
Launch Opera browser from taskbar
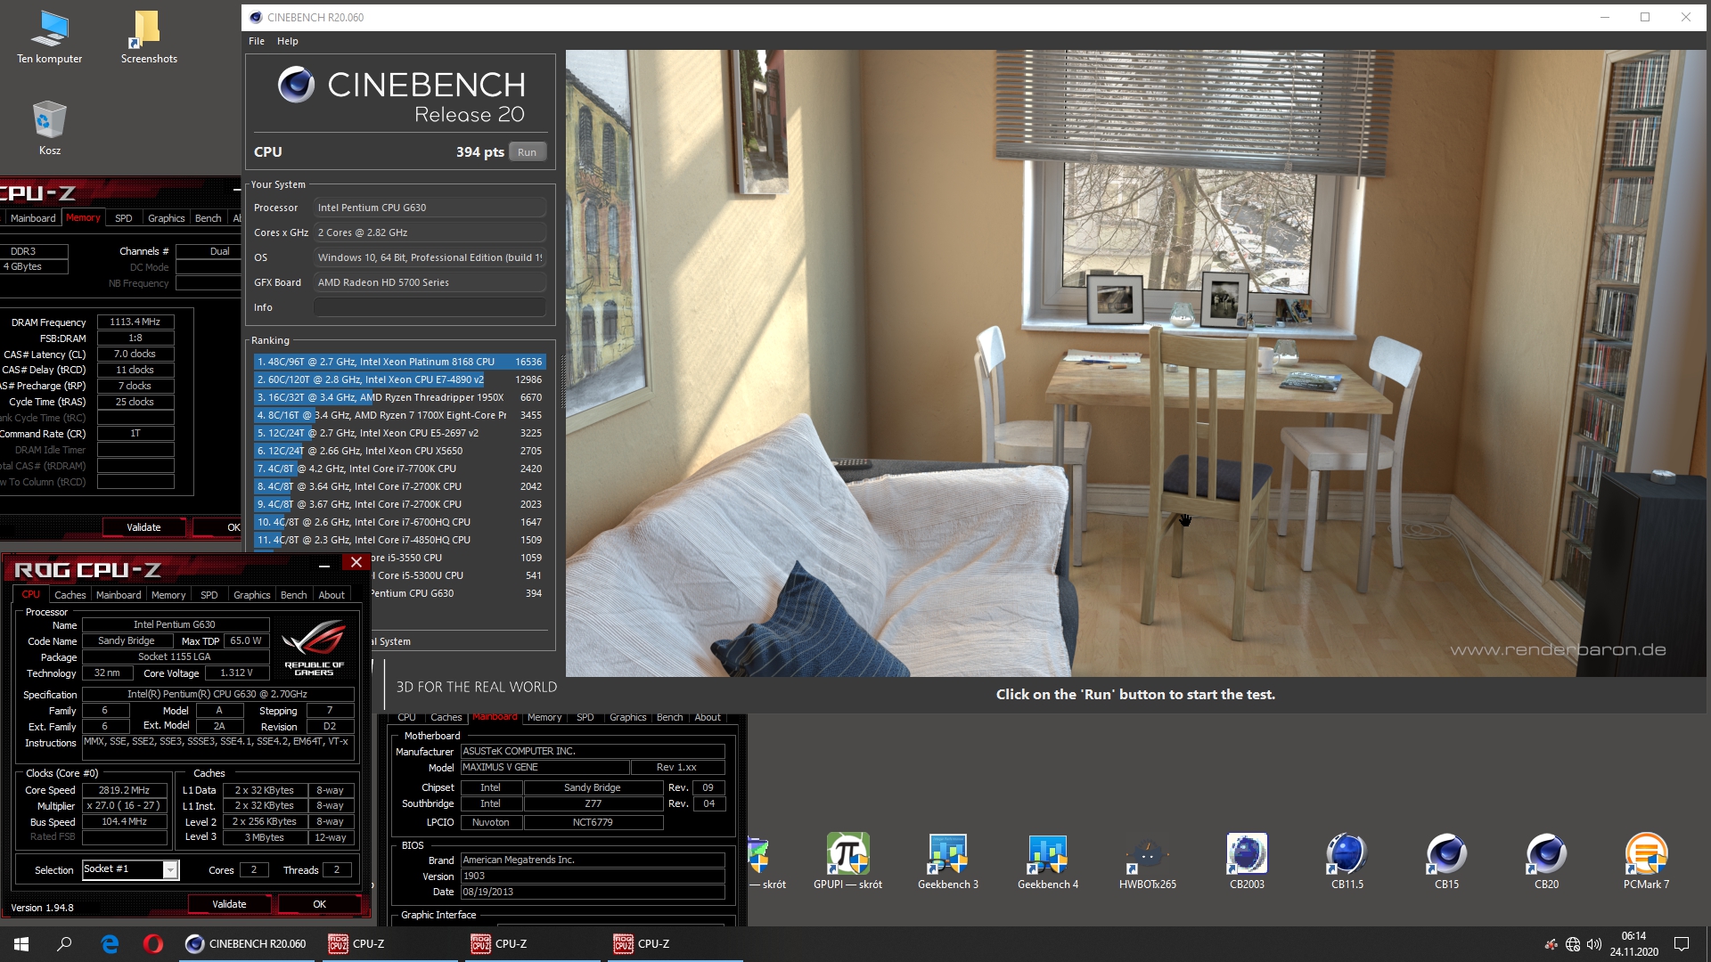[x=152, y=944]
